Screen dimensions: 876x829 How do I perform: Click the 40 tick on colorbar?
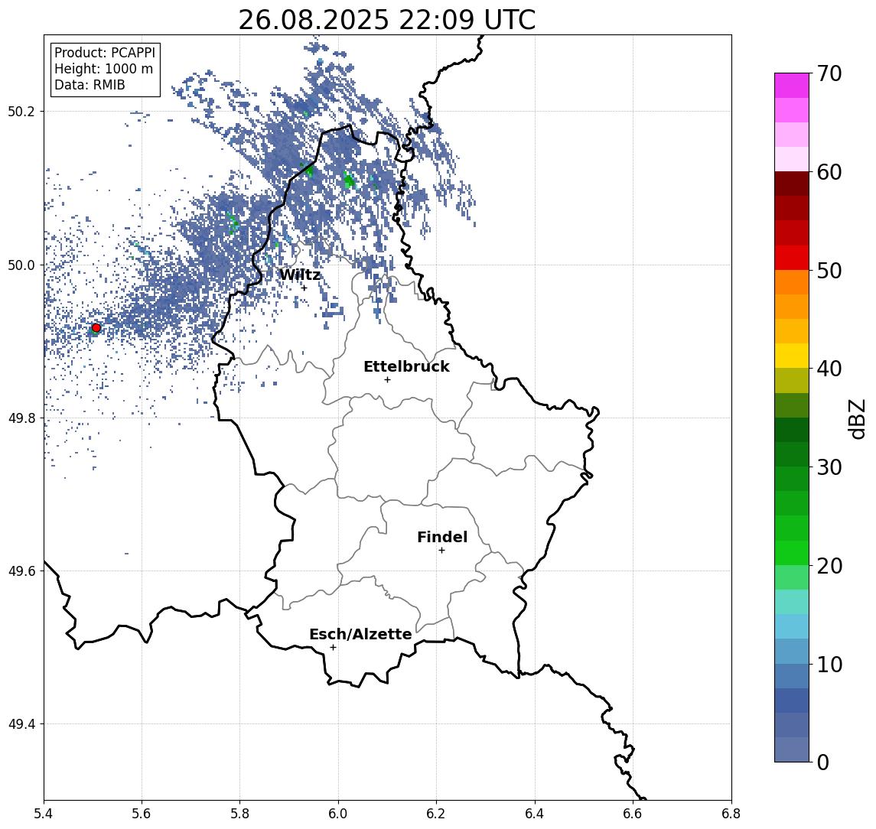829,369
